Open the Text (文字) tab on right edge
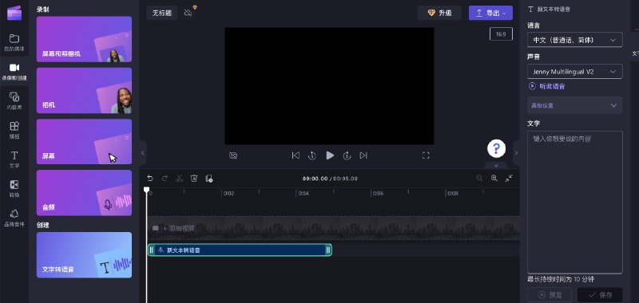Image resolution: width=639 pixels, height=303 pixels. point(635,53)
